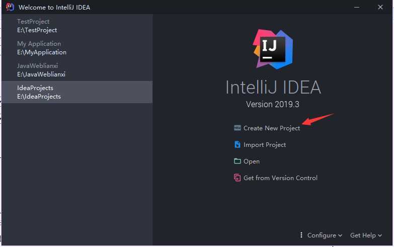The height and width of the screenshot is (247, 394).
Task: Select Import Project link
Action: [265, 145]
